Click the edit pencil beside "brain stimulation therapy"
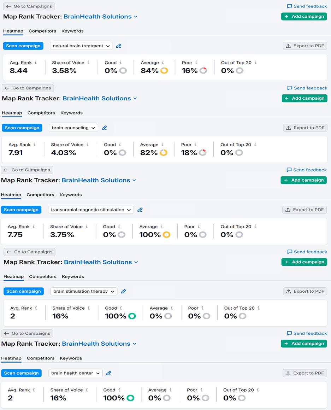This screenshot has width=331, height=410. pyautogui.click(x=123, y=292)
